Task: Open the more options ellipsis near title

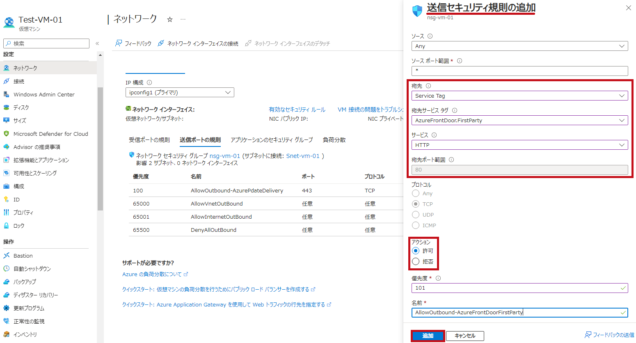Action: [x=183, y=19]
